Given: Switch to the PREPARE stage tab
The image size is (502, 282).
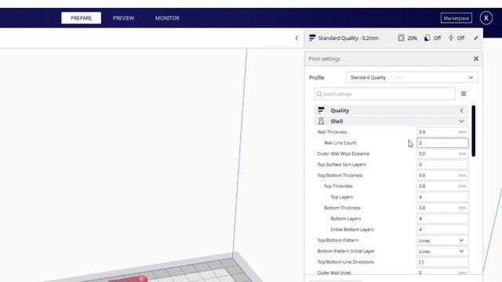Looking at the screenshot, I should 81,18.
